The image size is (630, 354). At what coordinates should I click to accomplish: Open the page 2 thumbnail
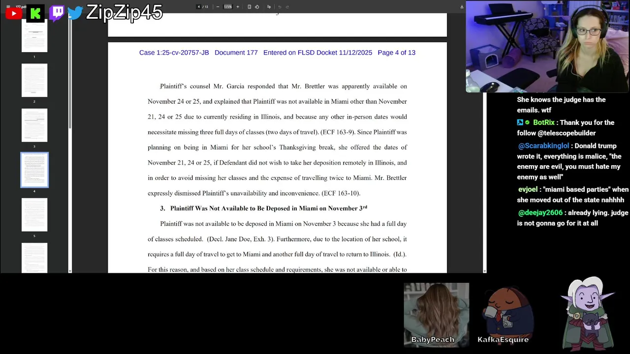coord(34,80)
